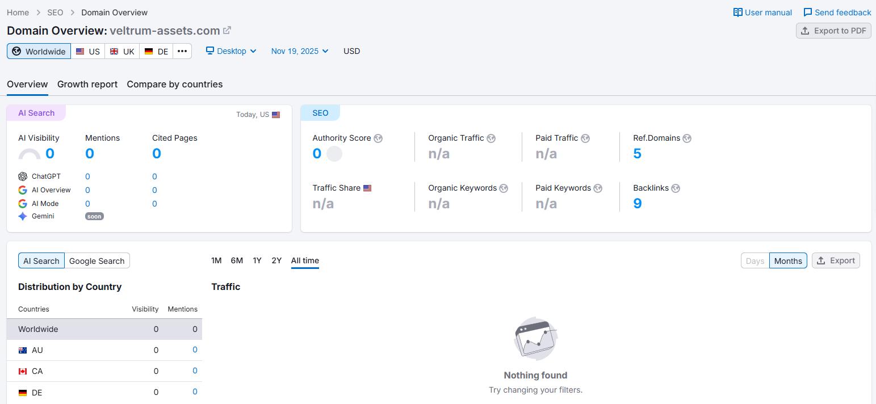Screen dimensions: 876x404
Task: Switch chart granularity to Months
Action: click(x=788, y=260)
